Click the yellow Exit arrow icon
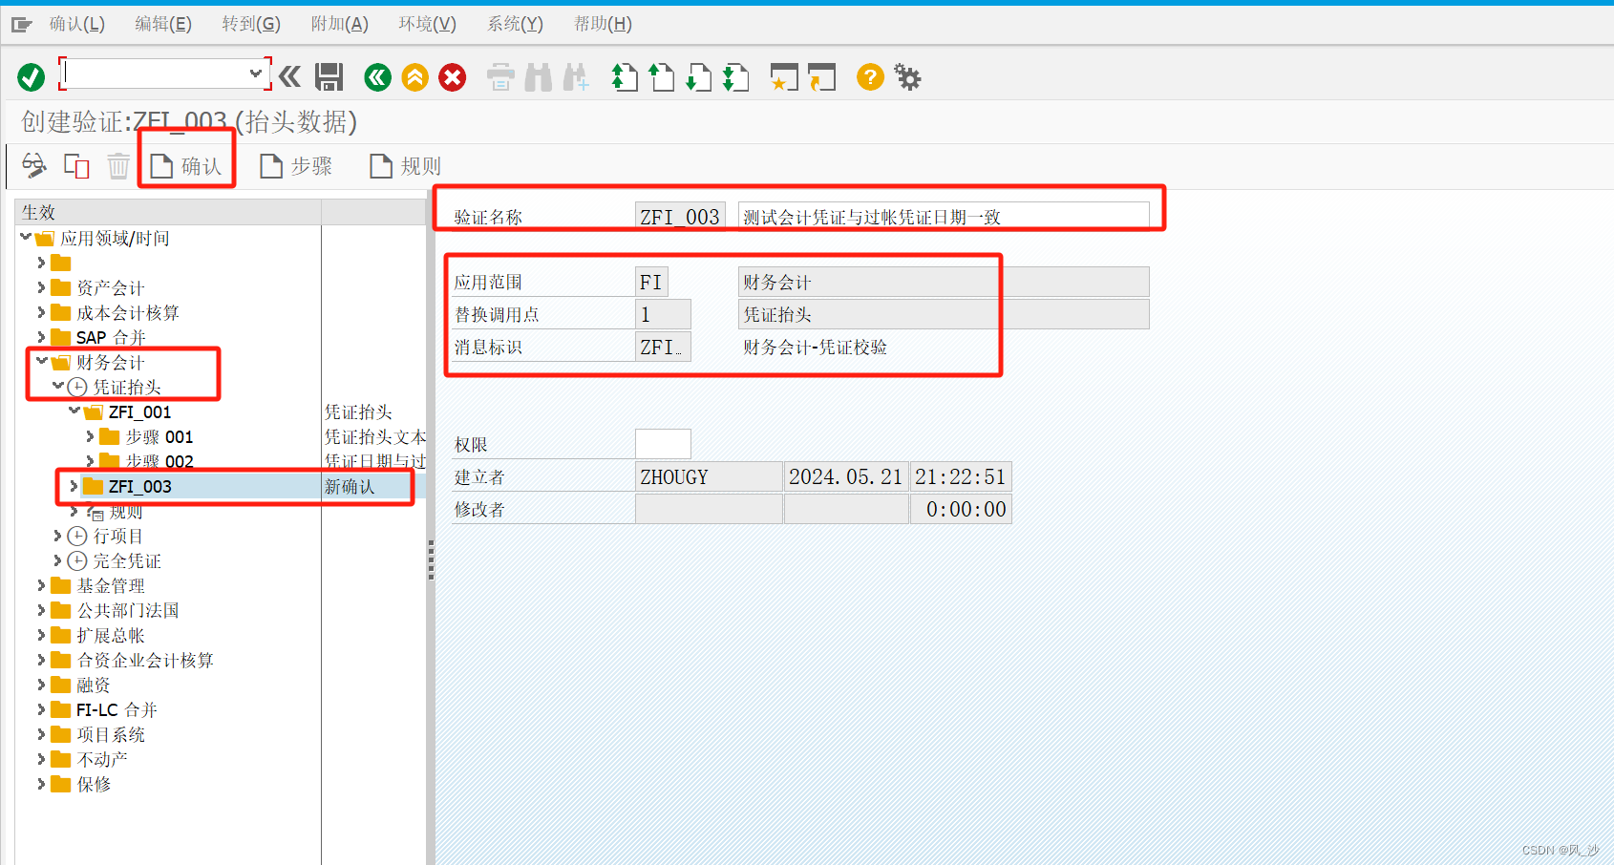Viewport: 1614px width, 865px height. pyautogui.click(x=414, y=77)
